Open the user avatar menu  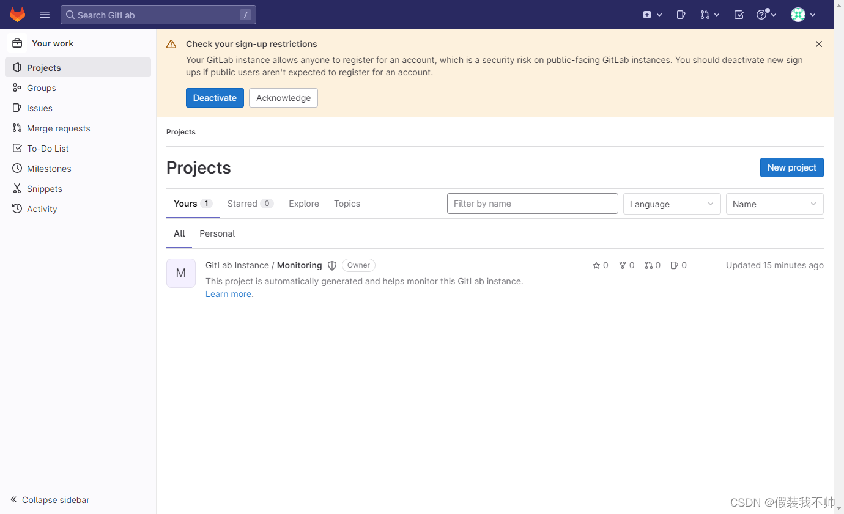coord(803,15)
